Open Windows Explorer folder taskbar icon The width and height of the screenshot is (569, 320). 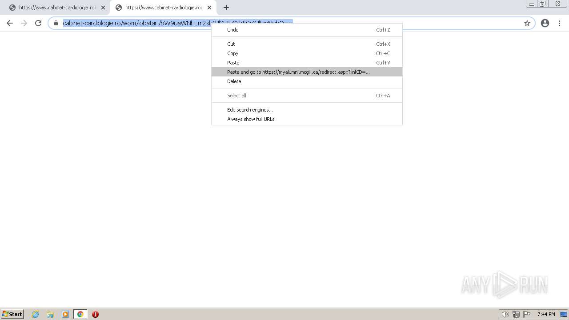[x=50, y=314]
